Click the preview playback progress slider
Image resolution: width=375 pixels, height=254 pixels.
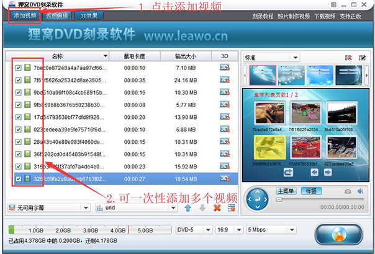(320, 199)
